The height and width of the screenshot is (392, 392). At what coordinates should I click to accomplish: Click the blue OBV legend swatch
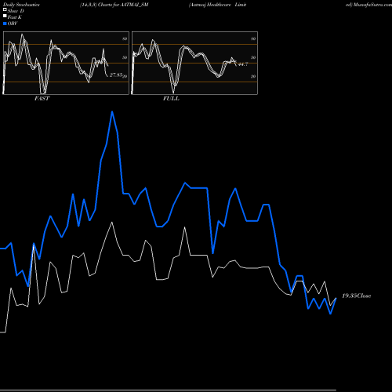5,24
